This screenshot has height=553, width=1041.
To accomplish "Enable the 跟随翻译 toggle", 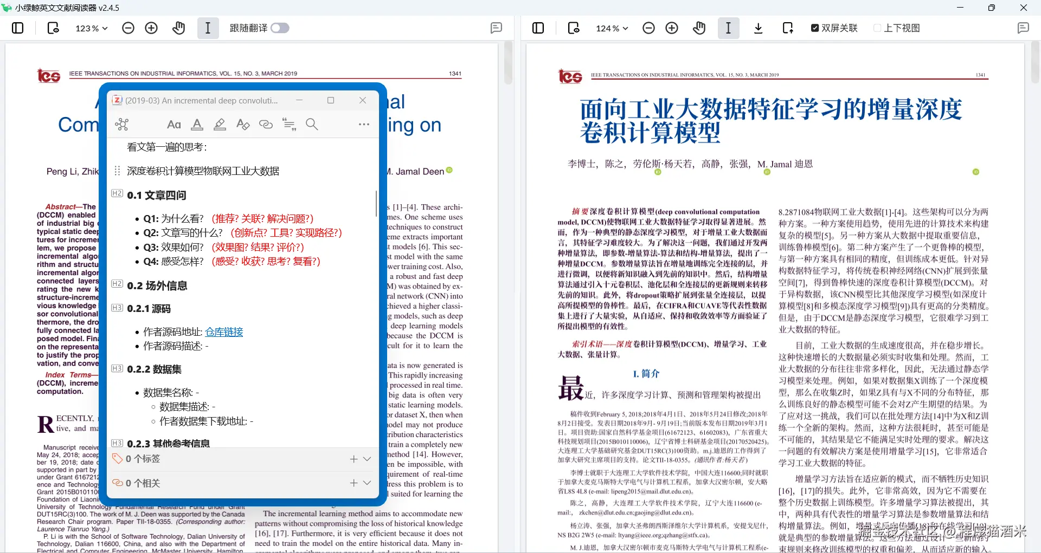I will coord(280,28).
